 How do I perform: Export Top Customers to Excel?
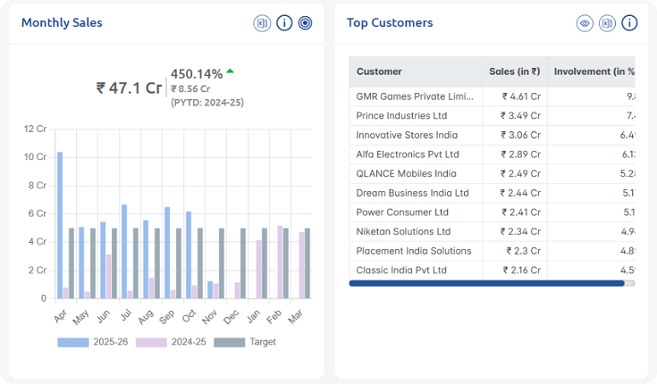pos(607,23)
